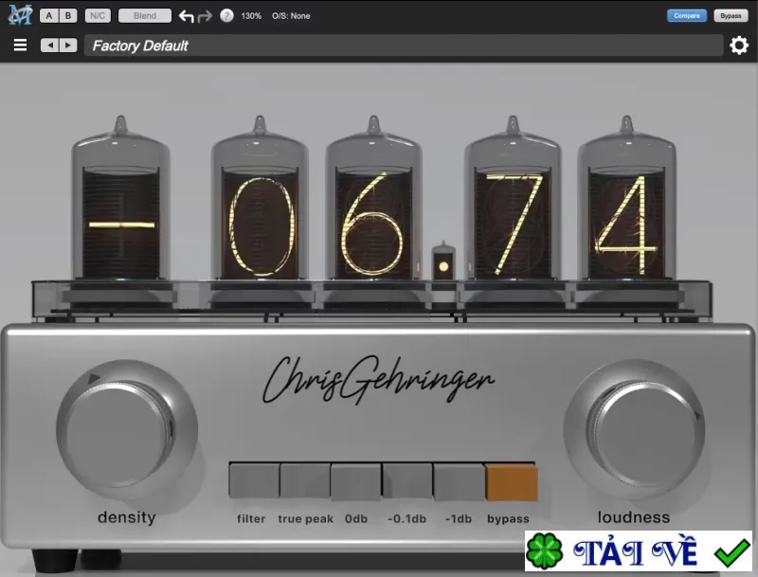Enable the true peak switch
Image resolution: width=758 pixels, height=577 pixels.
click(x=305, y=480)
